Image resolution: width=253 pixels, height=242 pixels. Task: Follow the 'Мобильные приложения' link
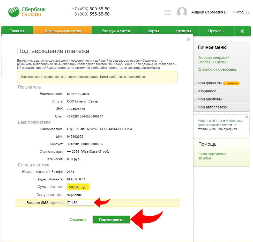(x=220, y=123)
